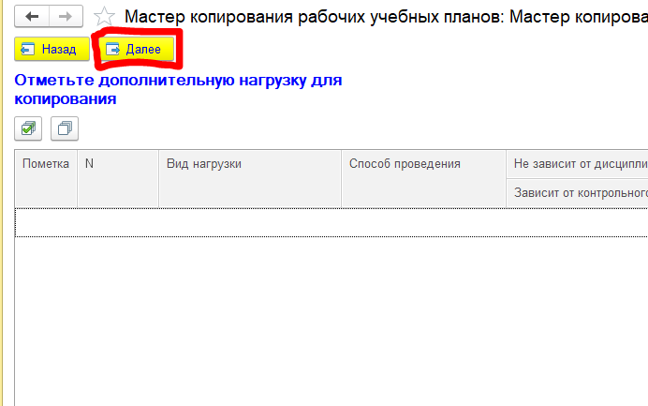Go back with the left arrow navigation button
Image resolution: width=648 pixels, height=406 pixels.
(32, 17)
